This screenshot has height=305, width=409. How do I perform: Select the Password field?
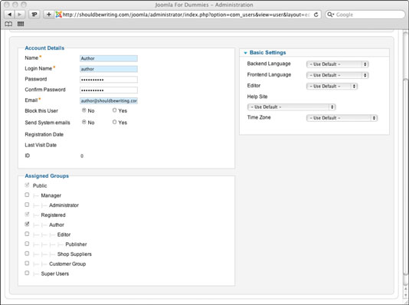(x=109, y=80)
